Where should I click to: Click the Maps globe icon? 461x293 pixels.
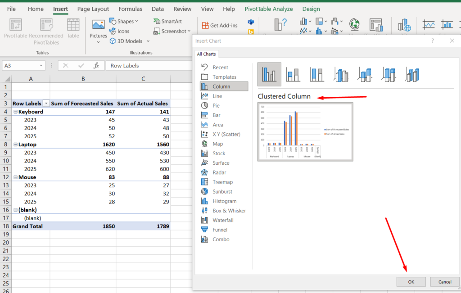tap(355, 25)
